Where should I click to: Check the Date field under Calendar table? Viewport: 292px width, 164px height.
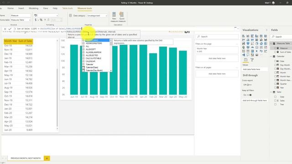click(x=275, y=61)
